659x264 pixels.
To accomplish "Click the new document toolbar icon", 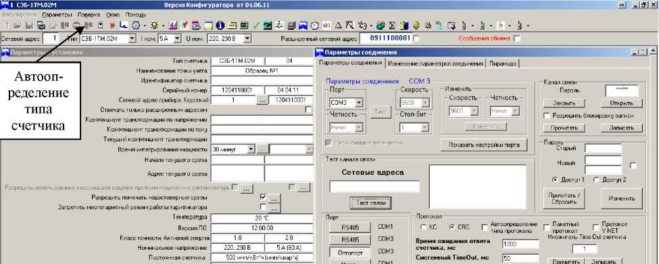I will pyautogui.click(x=6, y=25).
